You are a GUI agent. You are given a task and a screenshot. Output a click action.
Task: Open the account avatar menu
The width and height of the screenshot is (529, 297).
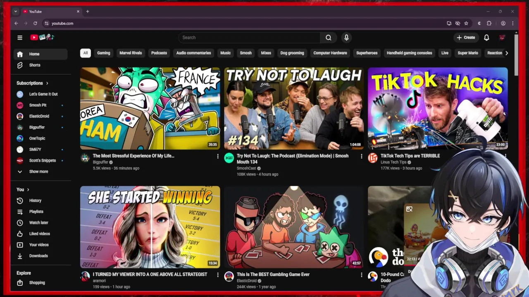pos(502,38)
